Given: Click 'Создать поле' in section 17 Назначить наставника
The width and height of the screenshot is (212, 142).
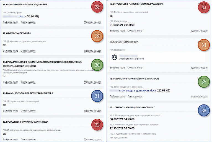Looking at the screenshot, I should pyautogui.click(x=135, y=68).
